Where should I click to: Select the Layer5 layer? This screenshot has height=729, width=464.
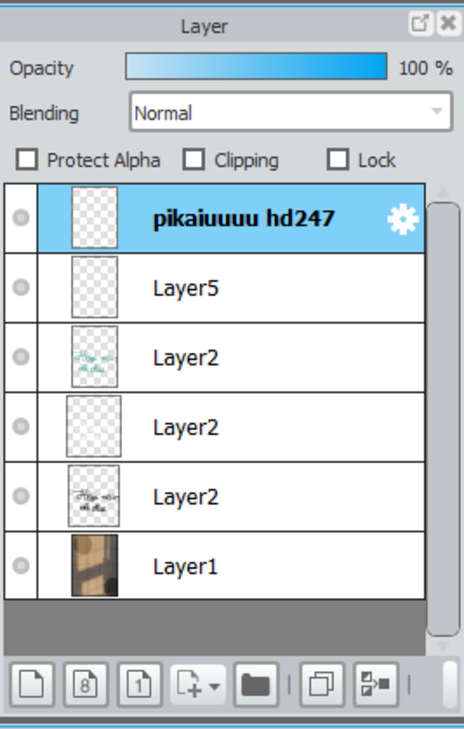pos(231,288)
